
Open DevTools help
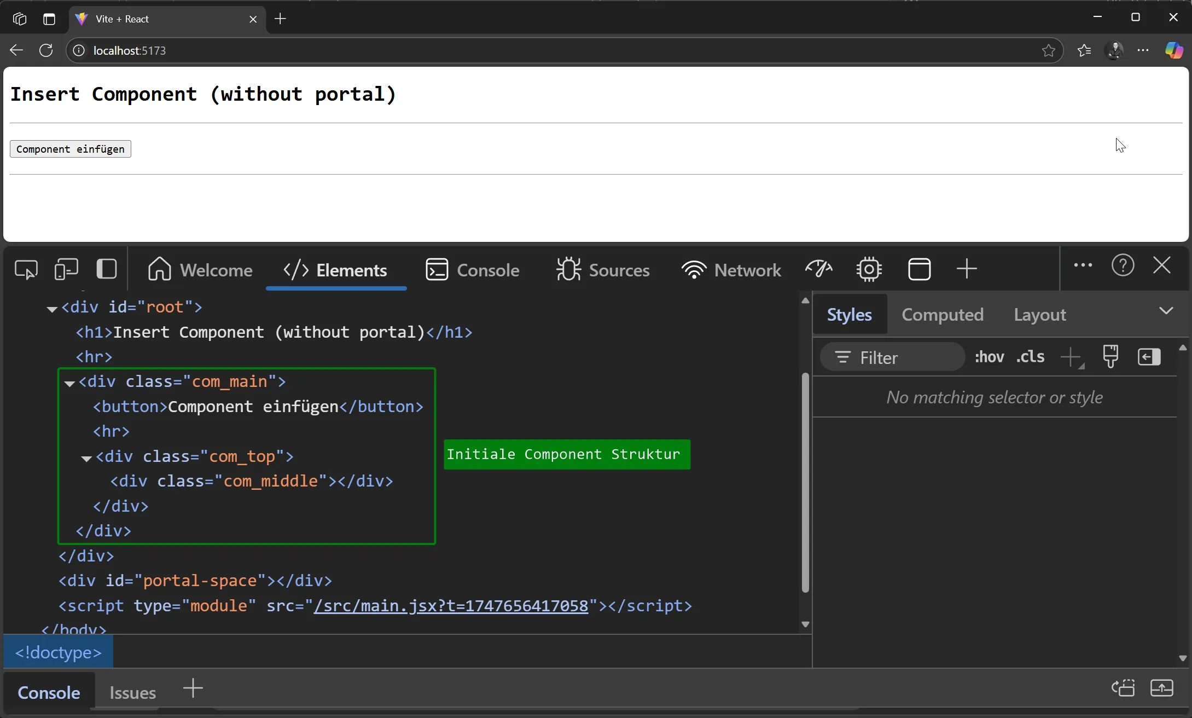[1123, 265]
